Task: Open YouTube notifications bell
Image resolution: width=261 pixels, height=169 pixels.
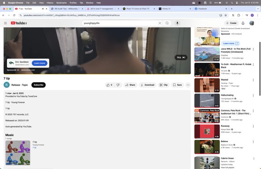Action: pyautogui.click(x=243, y=23)
